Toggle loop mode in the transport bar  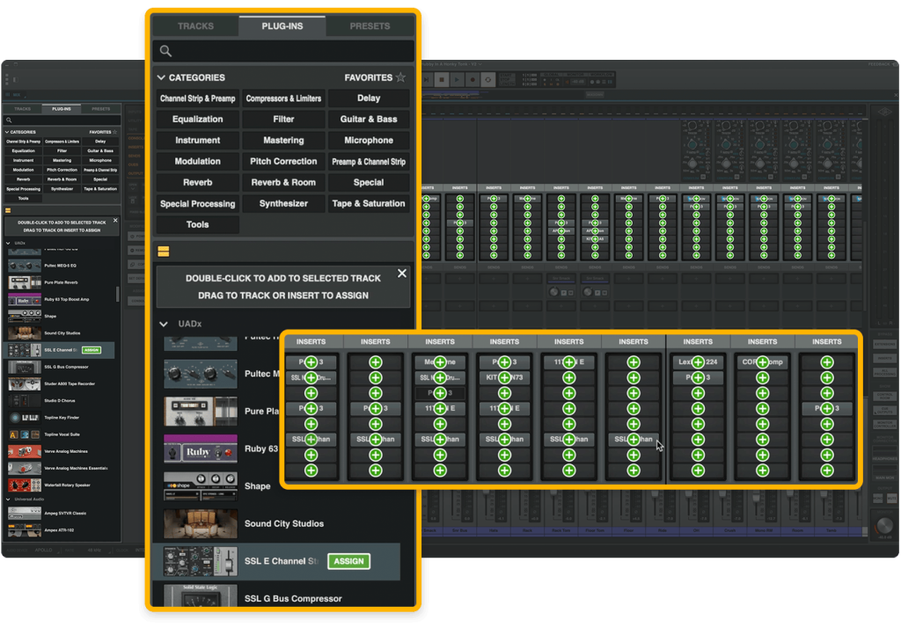click(x=488, y=79)
